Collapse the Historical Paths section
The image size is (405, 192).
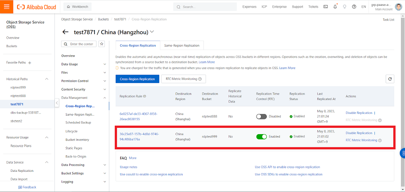click(47, 79)
